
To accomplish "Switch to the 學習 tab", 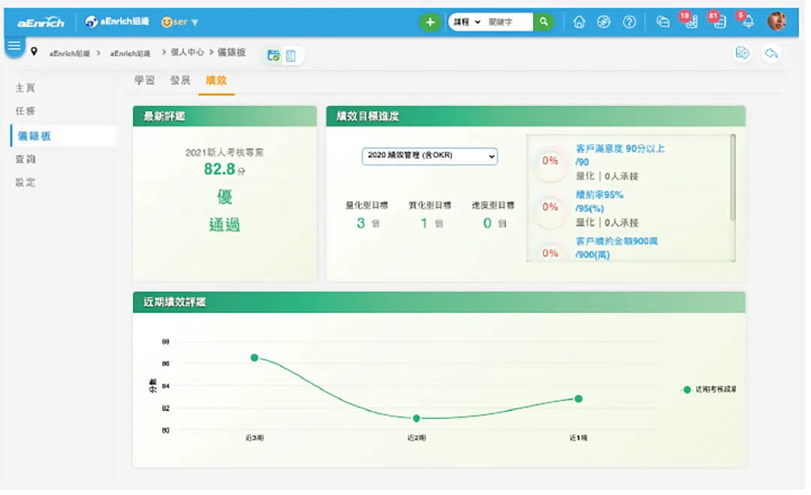I will tap(144, 80).
